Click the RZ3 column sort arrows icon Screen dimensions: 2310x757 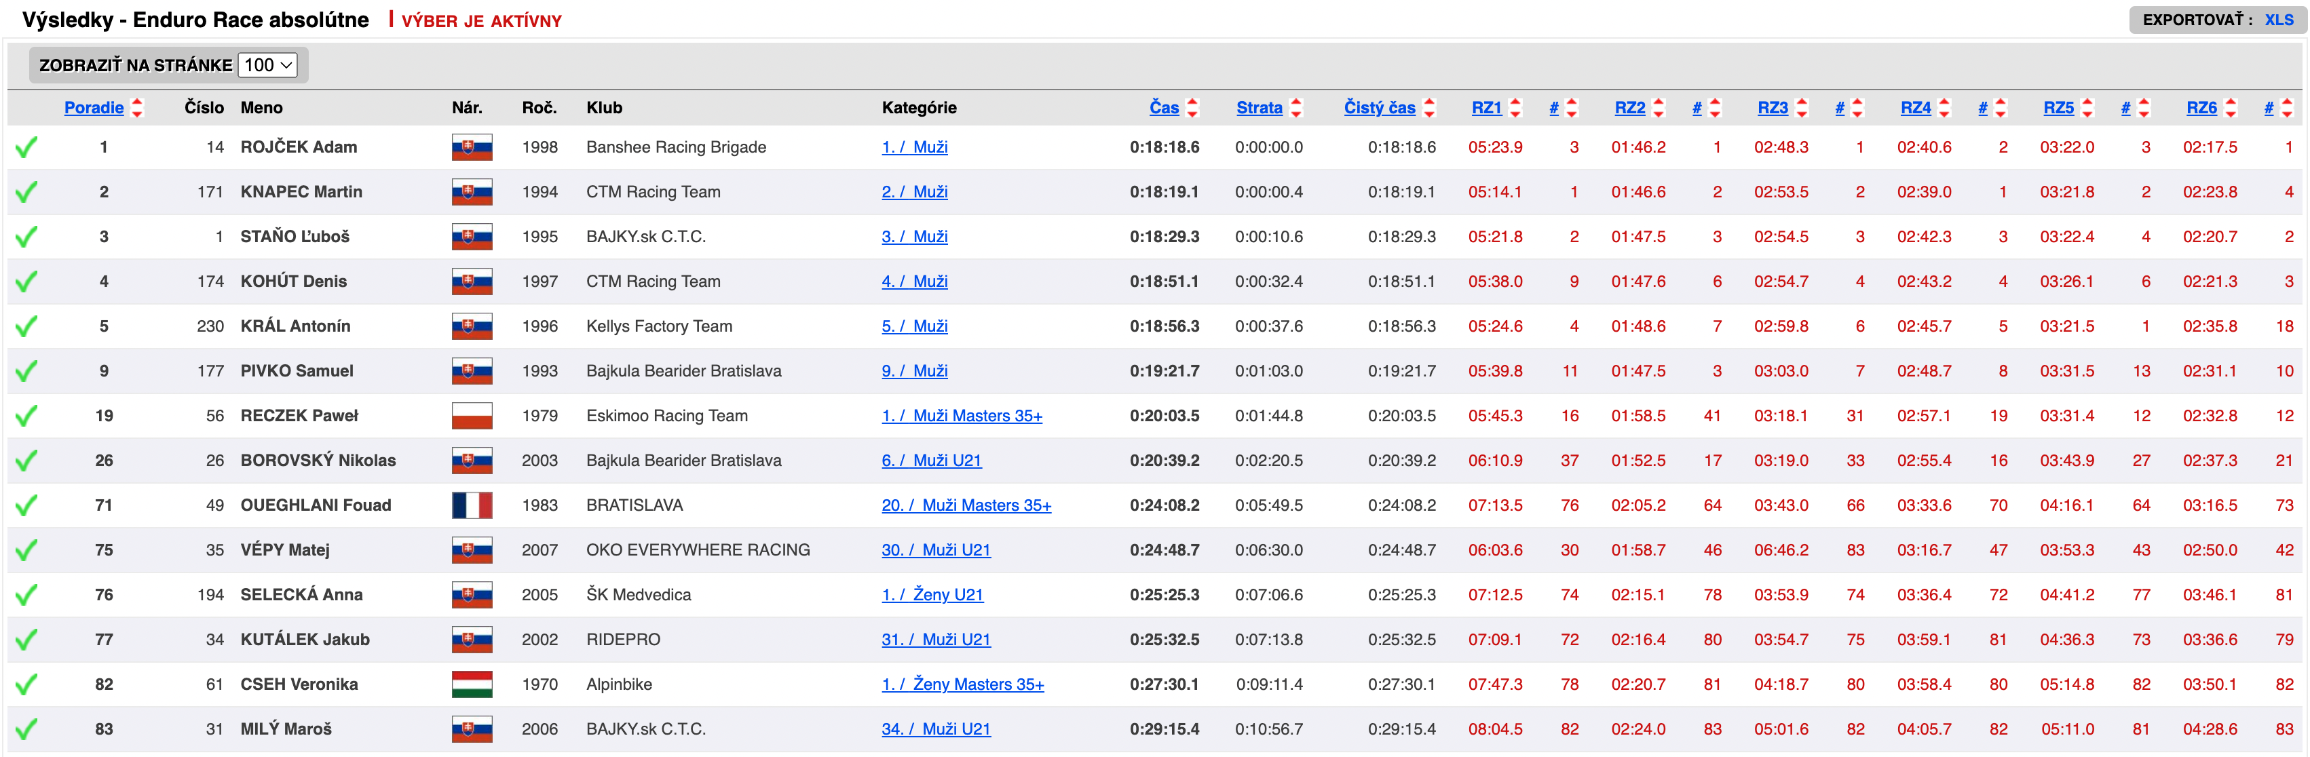point(1802,107)
